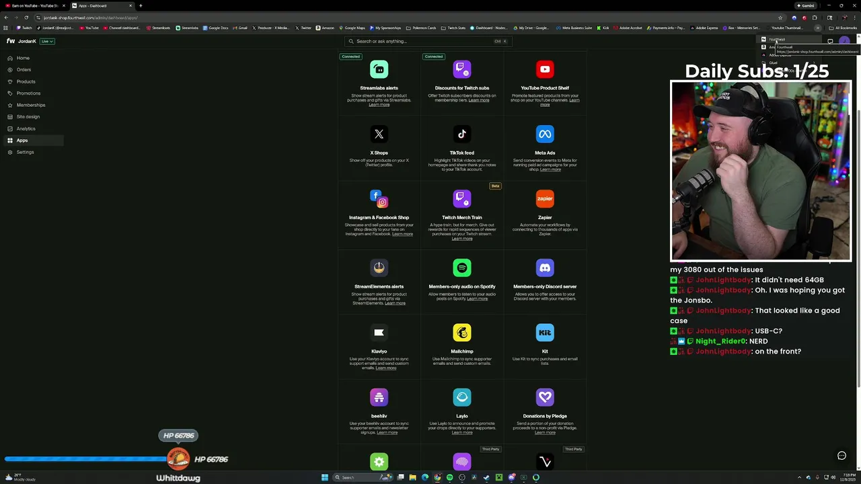The image size is (861, 484).
Task: Open the YouTube Product Shelf icon
Action: (545, 69)
